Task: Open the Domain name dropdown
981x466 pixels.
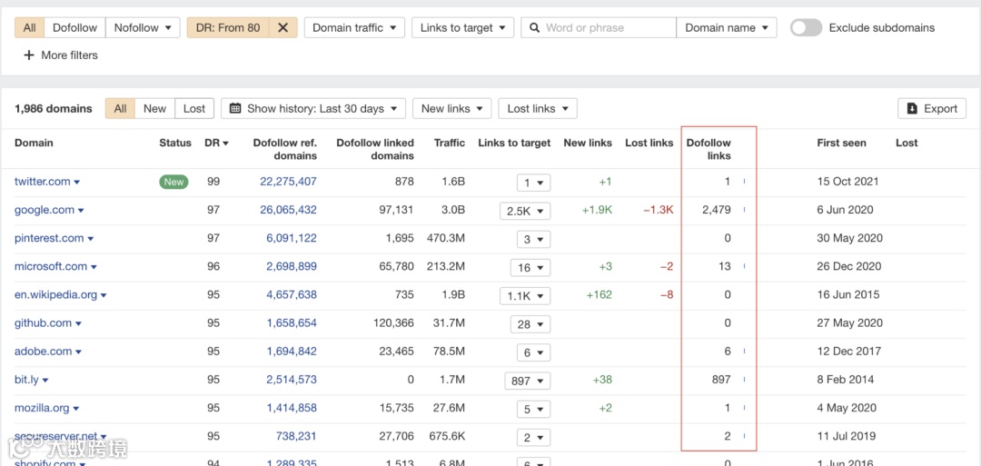Action: point(727,27)
